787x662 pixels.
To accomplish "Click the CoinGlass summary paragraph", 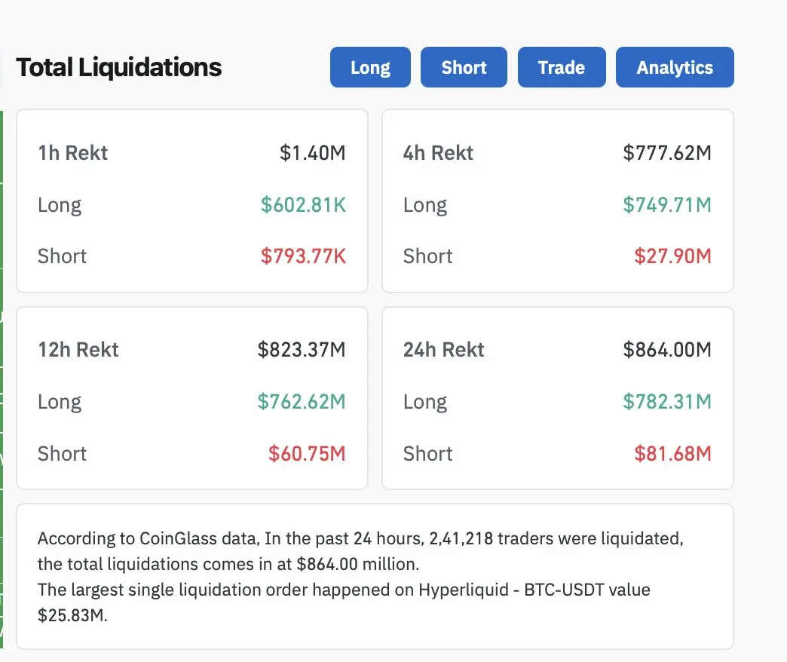I will [362, 576].
